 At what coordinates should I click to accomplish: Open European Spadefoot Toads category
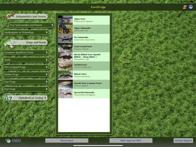click(x=26, y=53)
